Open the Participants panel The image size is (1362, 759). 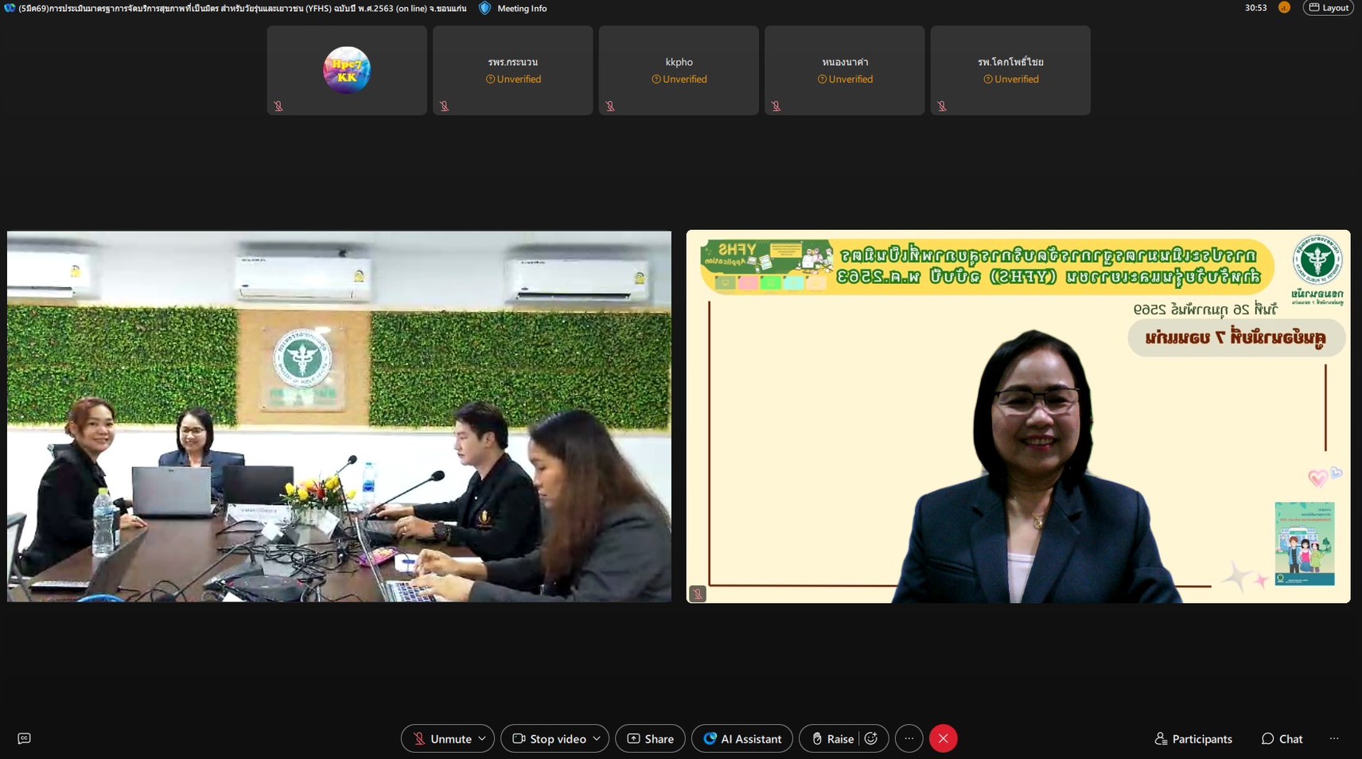click(x=1193, y=738)
